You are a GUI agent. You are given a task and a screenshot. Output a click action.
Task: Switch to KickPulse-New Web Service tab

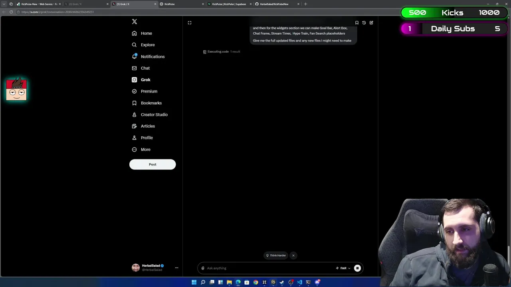coord(39,4)
